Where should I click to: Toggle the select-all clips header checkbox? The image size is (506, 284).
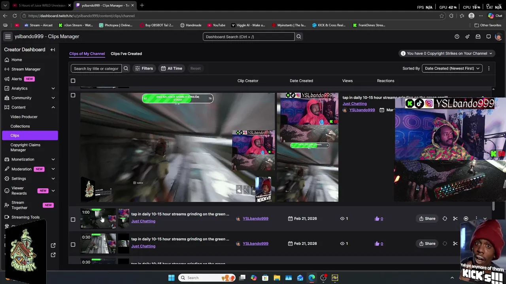pyautogui.click(x=73, y=80)
